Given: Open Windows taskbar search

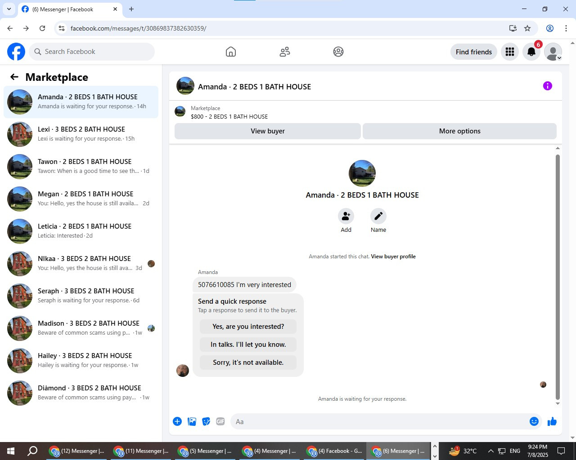Looking at the screenshot, I should (x=32, y=451).
